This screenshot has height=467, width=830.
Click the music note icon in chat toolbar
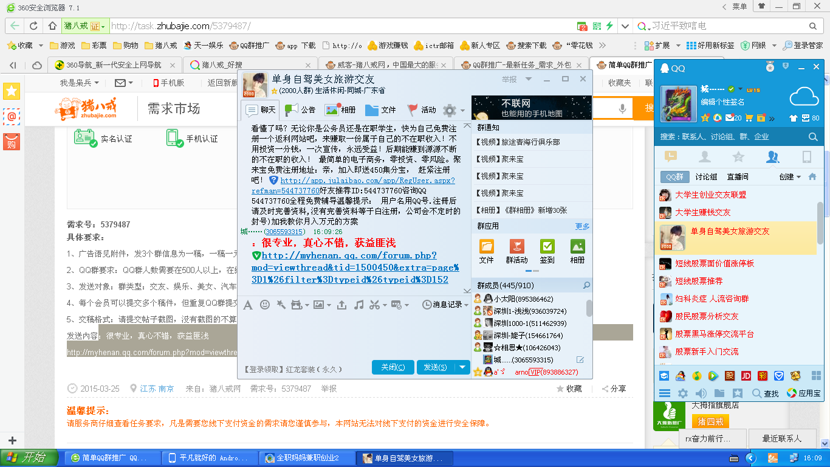358,305
